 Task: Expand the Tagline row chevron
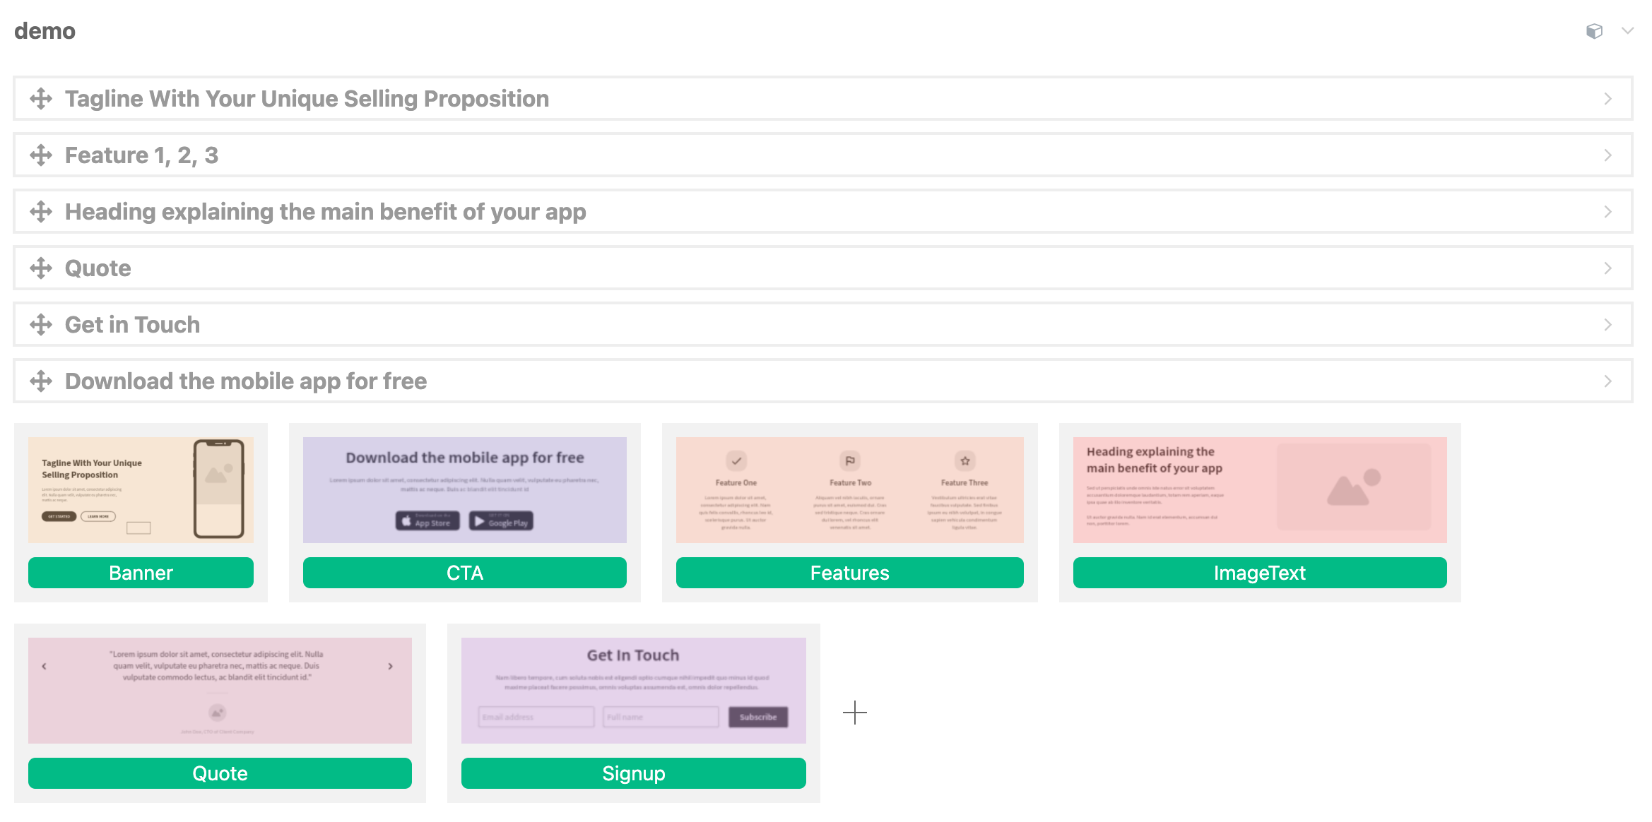click(x=1608, y=99)
